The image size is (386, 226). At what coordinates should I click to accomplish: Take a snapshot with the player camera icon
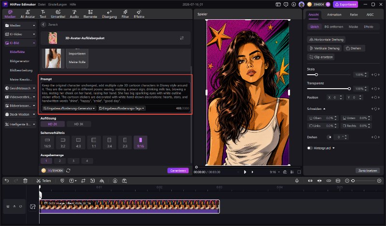[285, 172]
